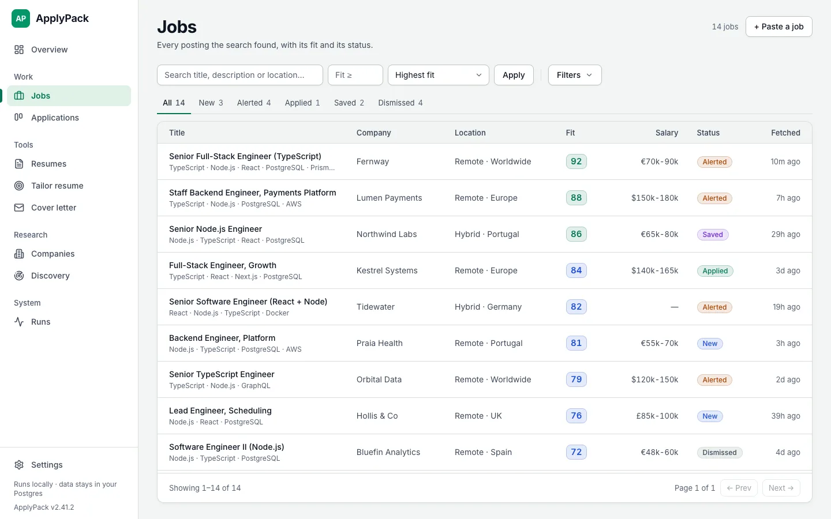This screenshot has width=831, height=519.
Task: Click the Applied status badge for Kestrel Systems
Action: coord(715,271)
